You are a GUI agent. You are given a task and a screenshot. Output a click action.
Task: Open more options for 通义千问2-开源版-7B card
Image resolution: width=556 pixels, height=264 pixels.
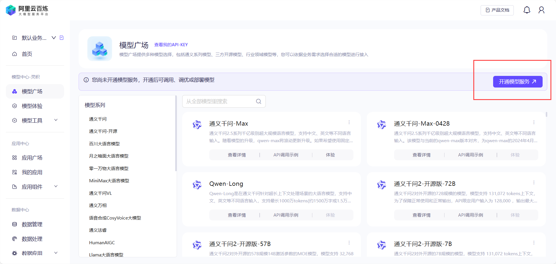coord(534,243)
